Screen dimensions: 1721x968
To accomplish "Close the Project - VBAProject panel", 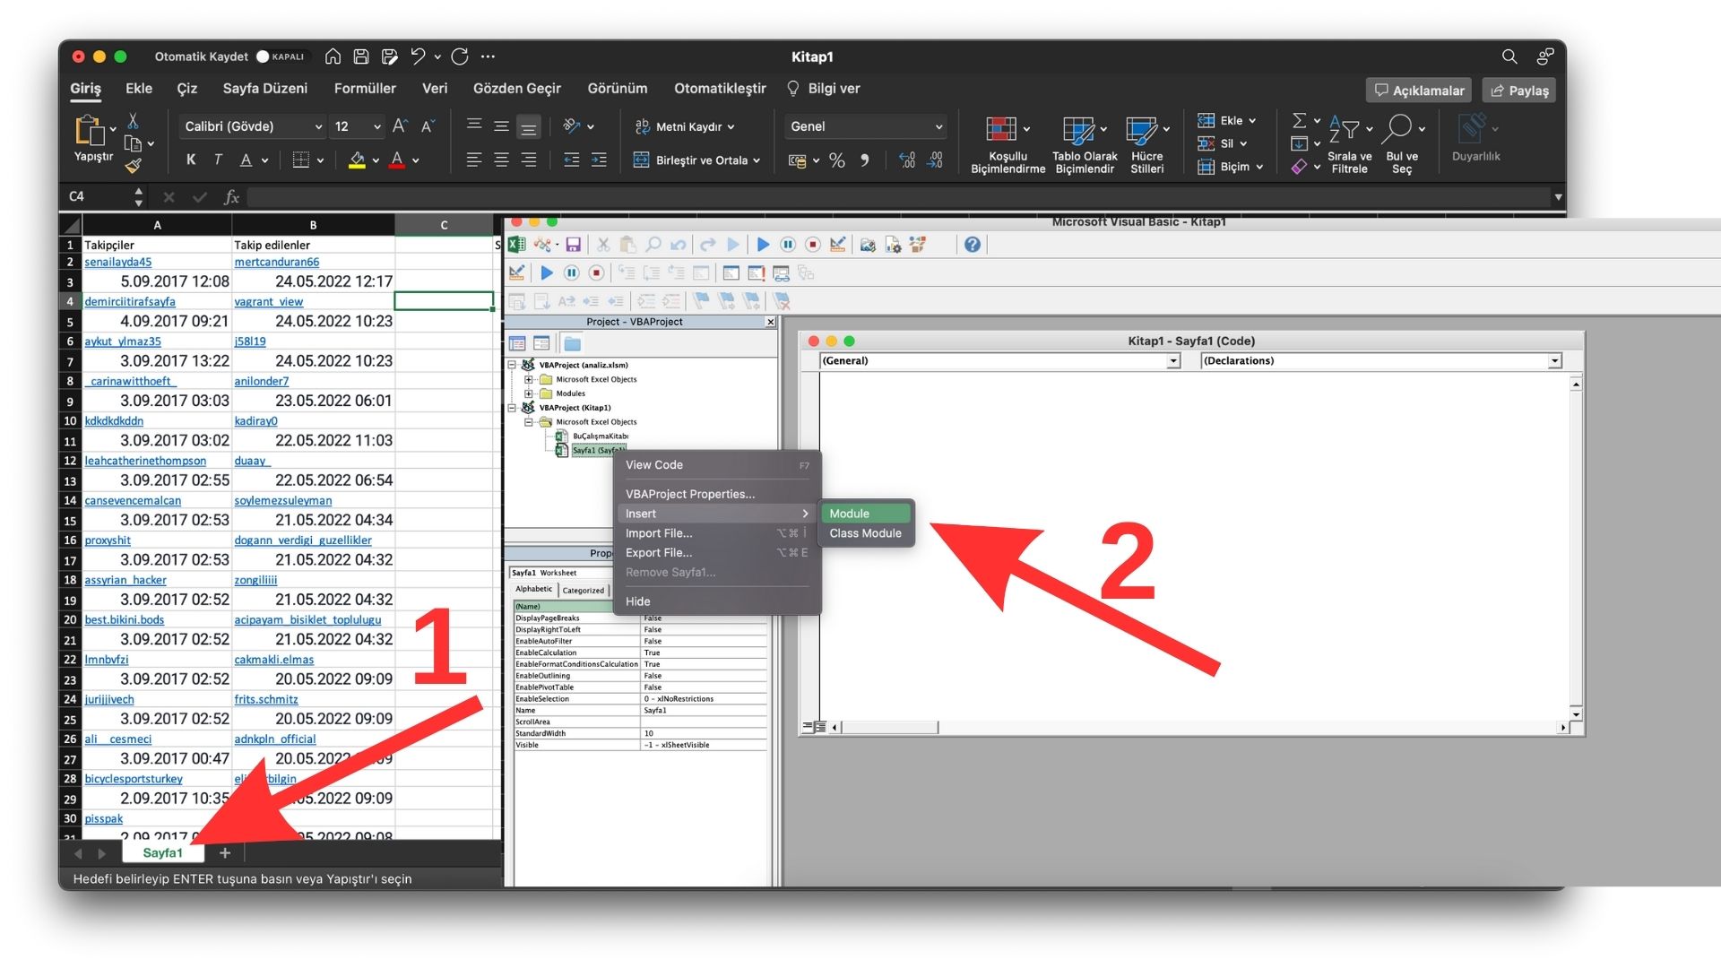I will pyautogui.click(x=770, y=322).
